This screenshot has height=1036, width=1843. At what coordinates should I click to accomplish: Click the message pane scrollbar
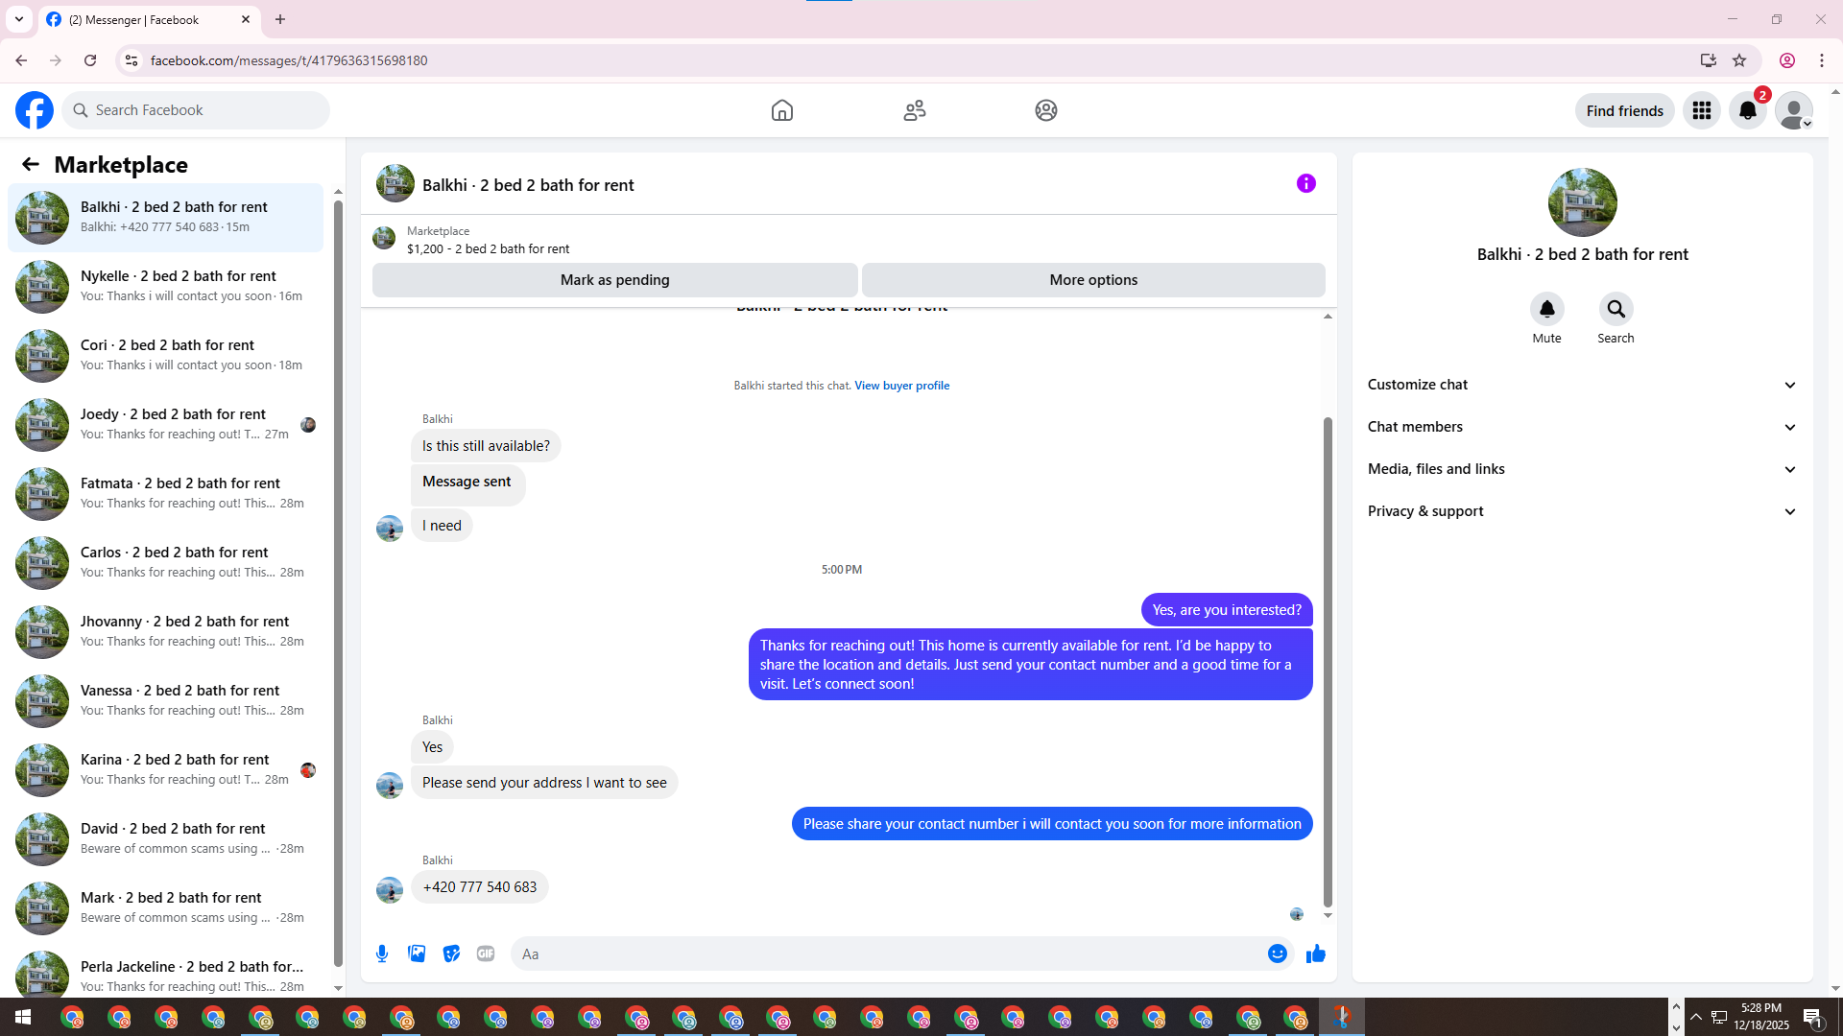click(x=1328, y=662)
